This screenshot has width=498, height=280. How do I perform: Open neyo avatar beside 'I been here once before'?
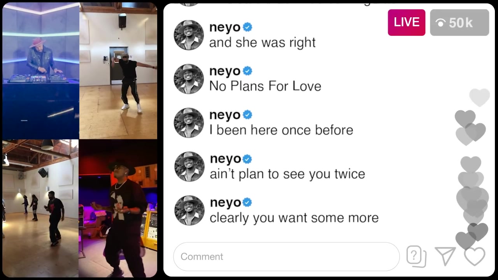(x=189, y=123)
